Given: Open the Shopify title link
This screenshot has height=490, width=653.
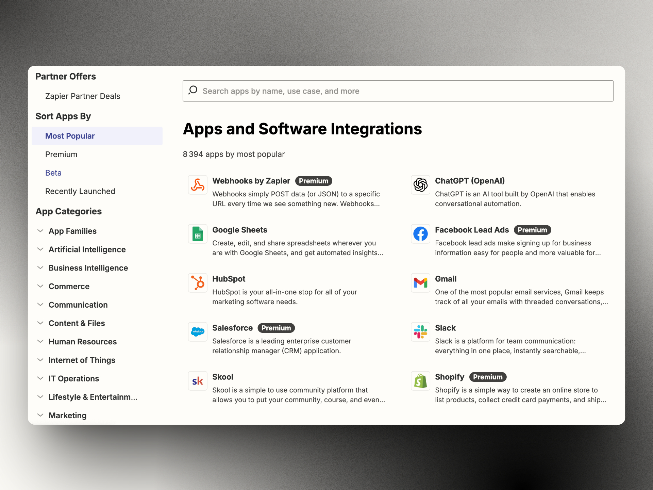Looking at the screenshot, I should click(449, 377).
